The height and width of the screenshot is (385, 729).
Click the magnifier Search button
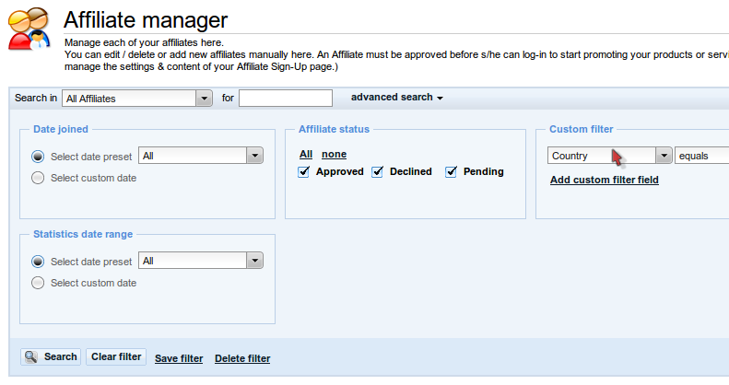click(x=51, y=356)
